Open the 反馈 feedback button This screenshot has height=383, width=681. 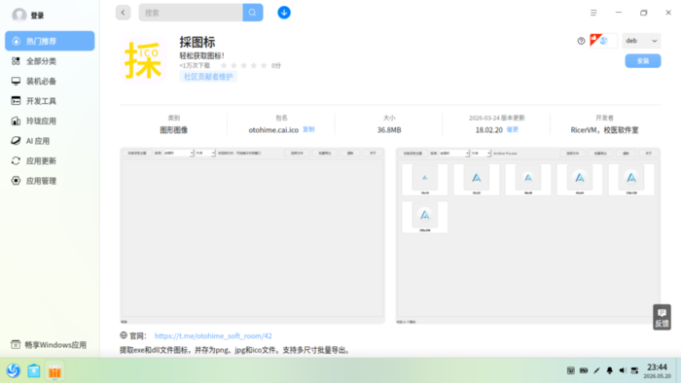coord(662,317)
